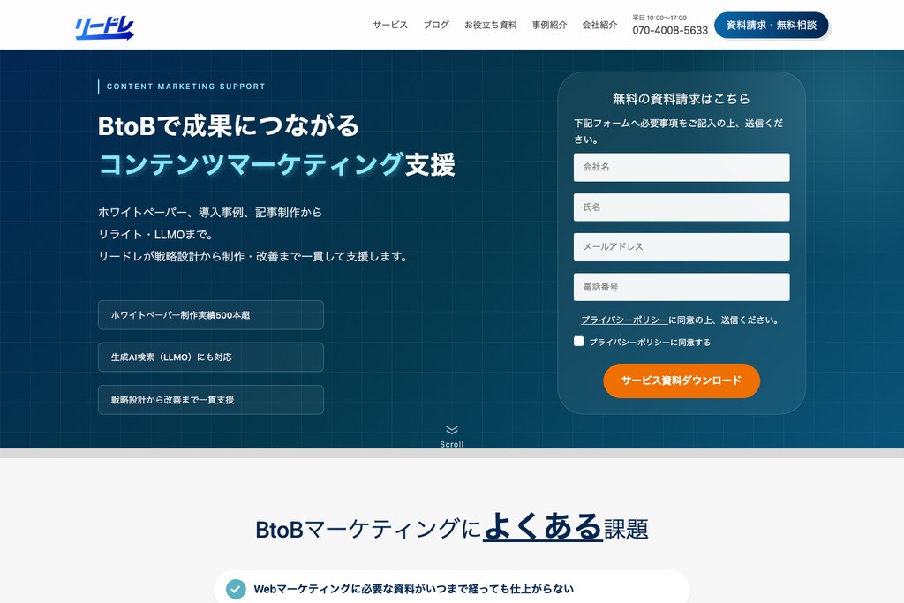
Task: Click the メールアドレス input field
Action: point(682,246)
